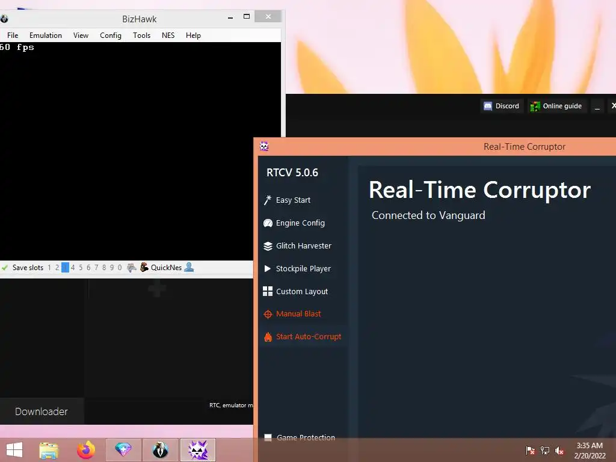The width and height of the screenshot is (616, 462).
Task: Select save slot 7 in BizHawk
Action: 96,268
